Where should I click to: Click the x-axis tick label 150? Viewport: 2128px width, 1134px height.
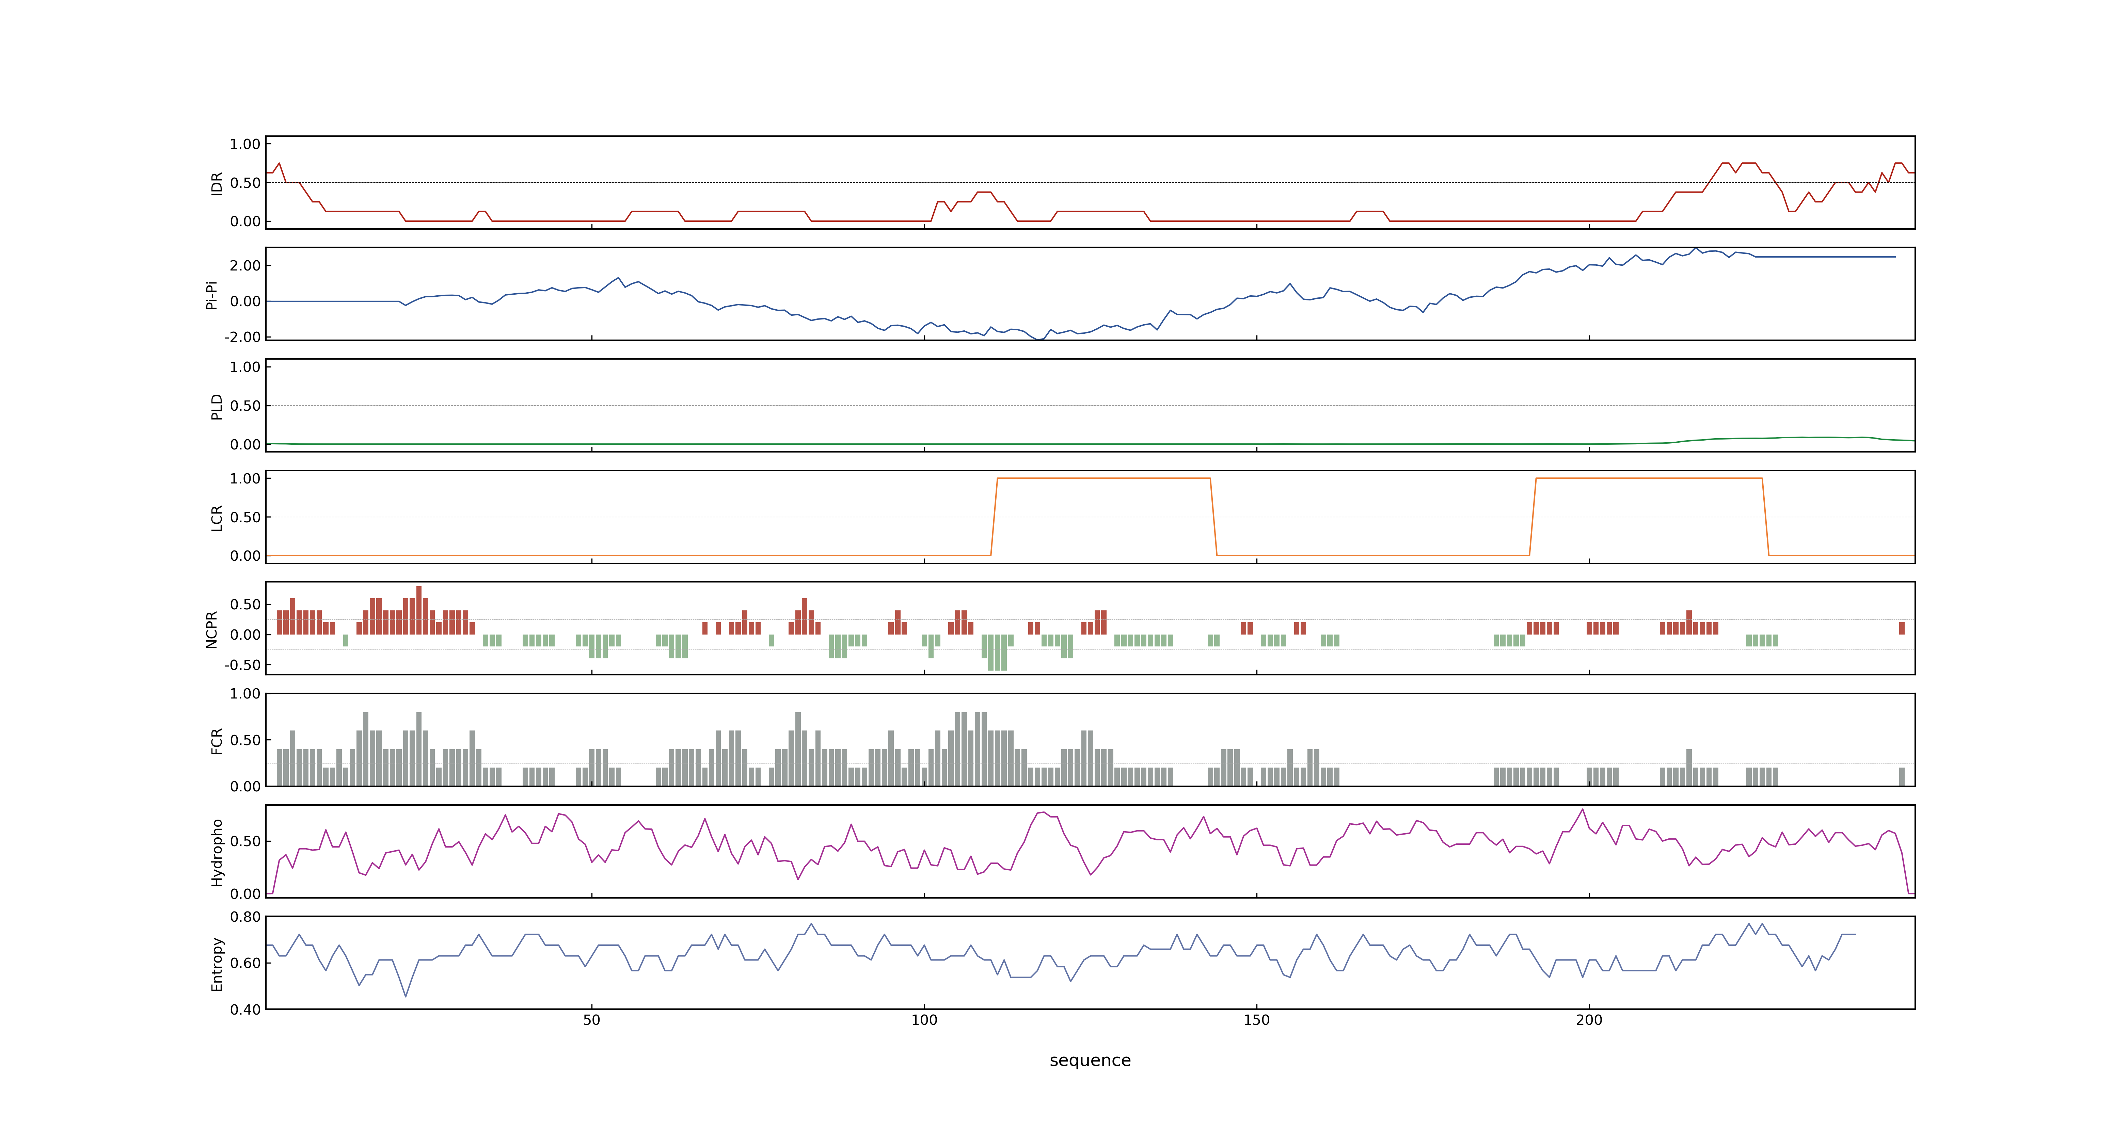[1256, 1019]
